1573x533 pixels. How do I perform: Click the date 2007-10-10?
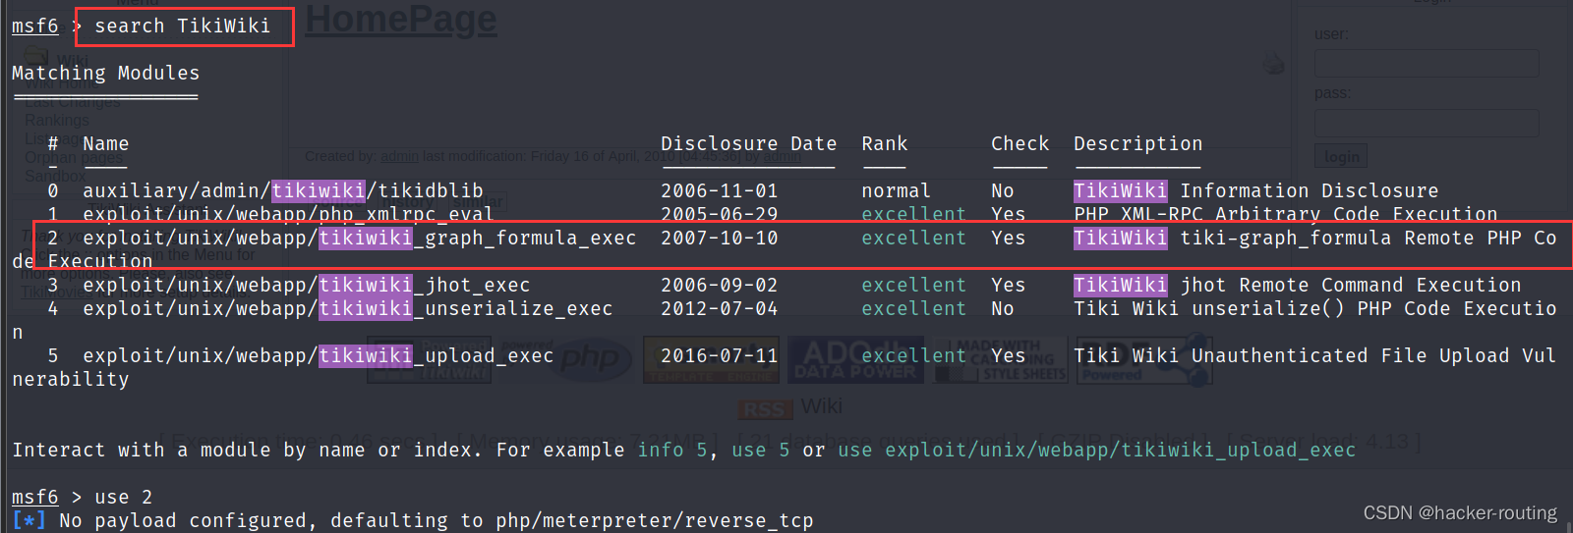719,238
